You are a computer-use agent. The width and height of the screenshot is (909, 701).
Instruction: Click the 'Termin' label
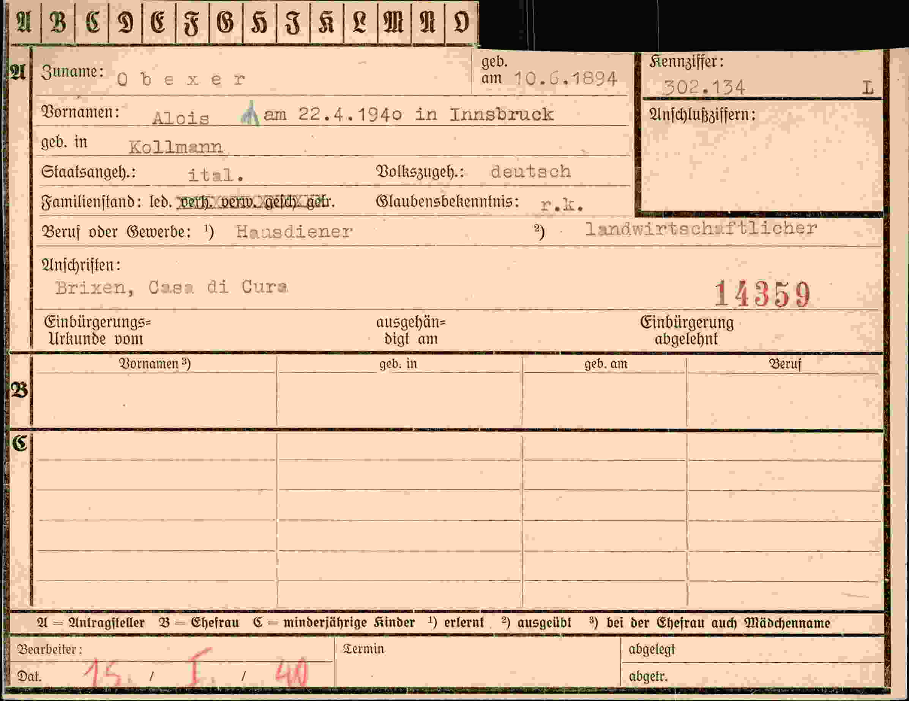[x=363, y=649]
